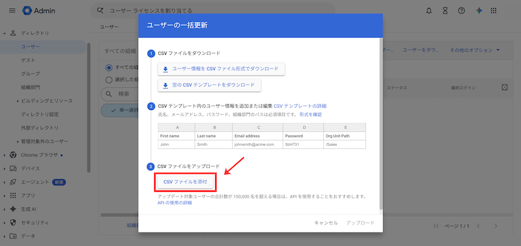The height and width of the screenshot is (246, 521).
Task: Click the Agent rocket icon in sidebar
Action: click(14, 182)
